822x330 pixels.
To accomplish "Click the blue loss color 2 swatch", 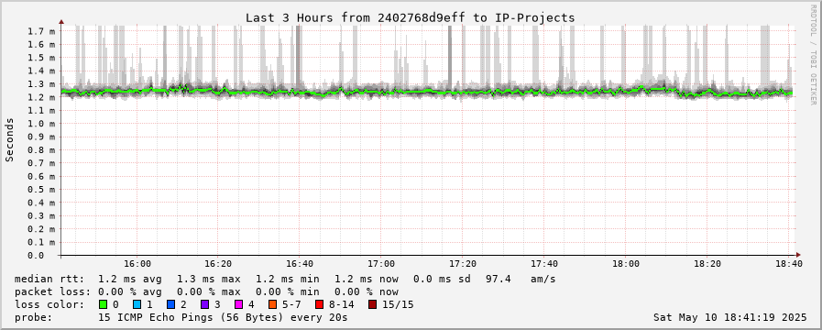I will (170, 304).
